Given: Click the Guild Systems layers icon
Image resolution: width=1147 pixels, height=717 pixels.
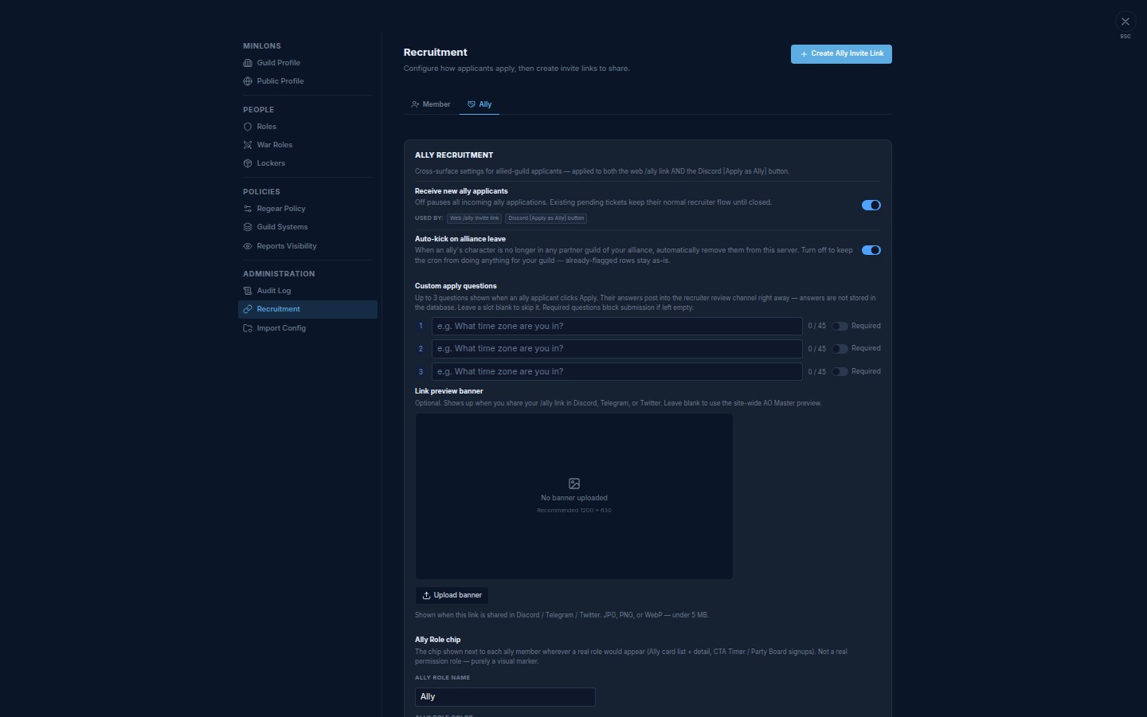Looking at the screenshot, I should point(248,227).
